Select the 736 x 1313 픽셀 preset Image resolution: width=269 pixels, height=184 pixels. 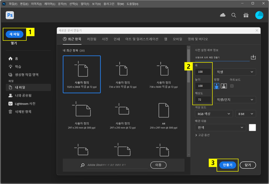(x=123, y=75)
